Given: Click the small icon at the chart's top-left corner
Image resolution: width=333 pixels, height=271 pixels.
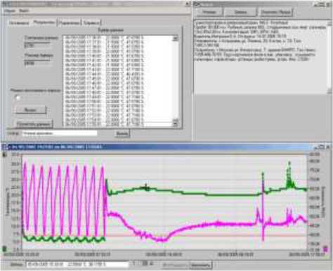Looking at the screenshot, I should 4,155.
